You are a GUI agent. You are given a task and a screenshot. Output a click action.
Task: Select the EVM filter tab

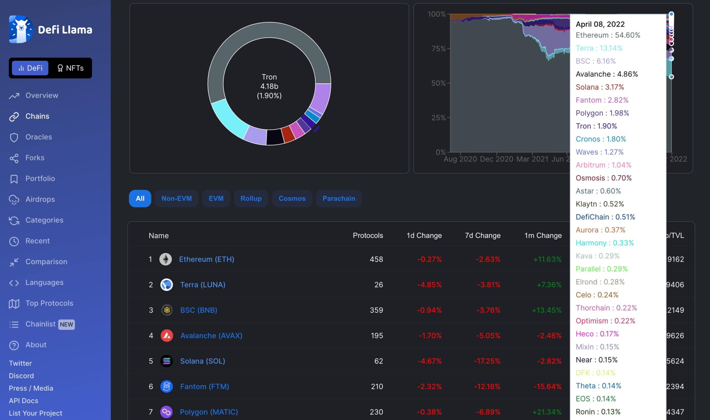pyautogui.click(x=216, y=198)
